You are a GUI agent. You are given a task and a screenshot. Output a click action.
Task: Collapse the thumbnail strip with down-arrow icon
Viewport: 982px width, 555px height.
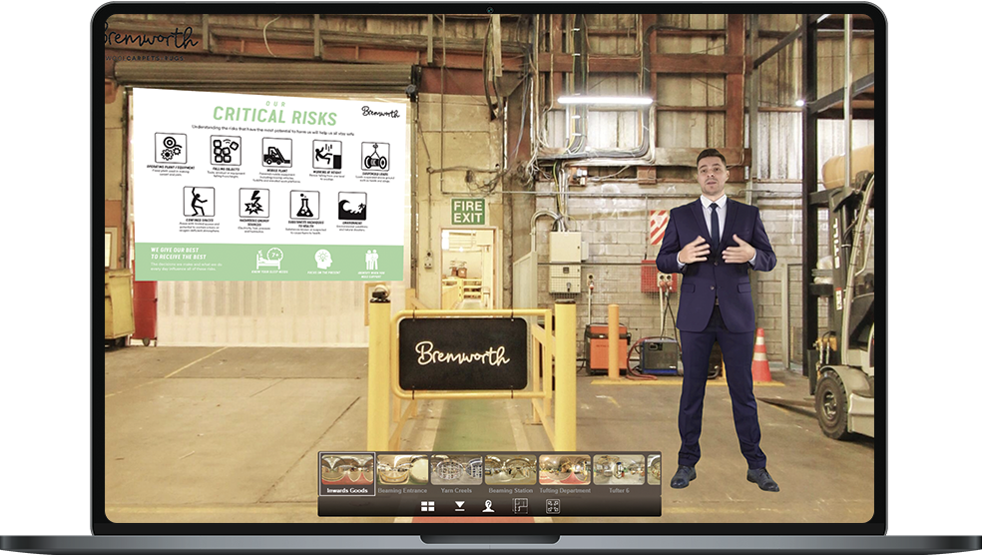[460, 506]
